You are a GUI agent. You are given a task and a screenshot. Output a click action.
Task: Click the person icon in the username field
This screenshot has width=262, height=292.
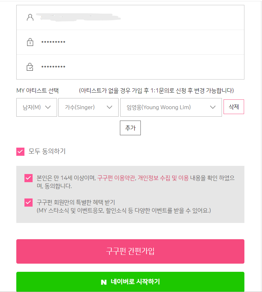tap(30, 17)
